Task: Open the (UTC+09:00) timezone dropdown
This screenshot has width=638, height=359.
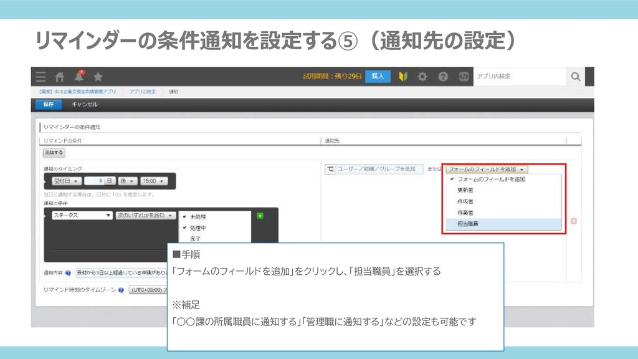Action: tap(148, 290)
